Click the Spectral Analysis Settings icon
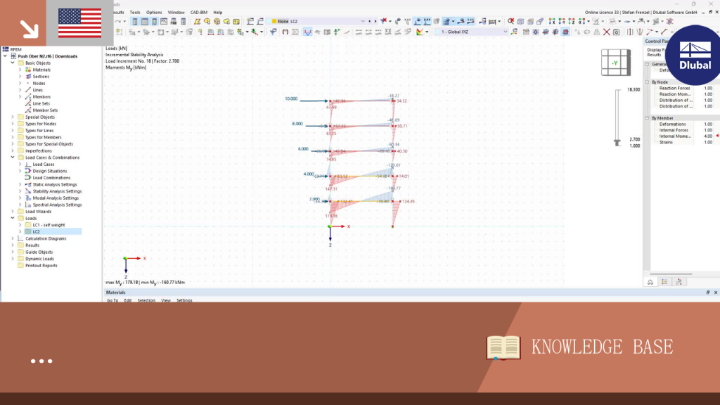 click(x=28, y=205)
